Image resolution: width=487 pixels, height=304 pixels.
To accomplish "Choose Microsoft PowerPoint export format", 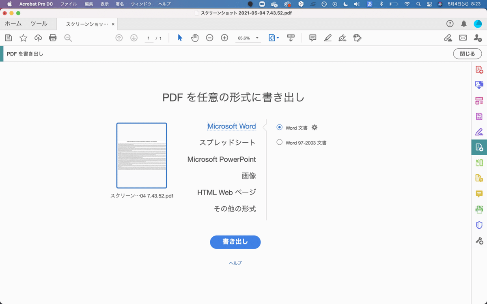I will [x=222, y=159].
